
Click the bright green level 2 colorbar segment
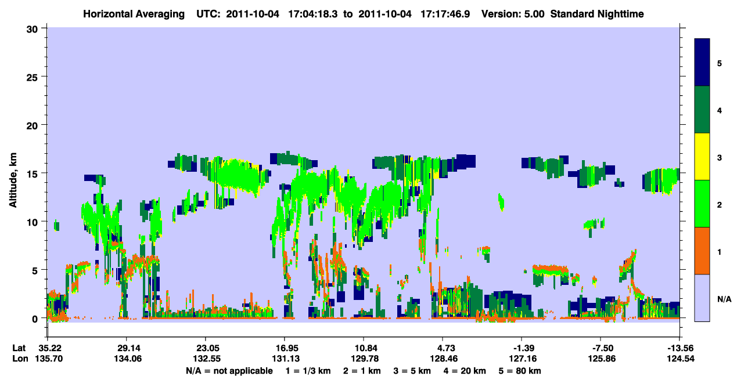pyautogui.click(x=702, y=204)
